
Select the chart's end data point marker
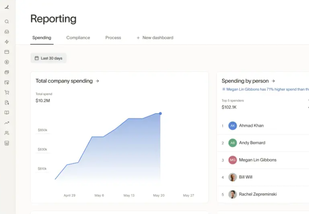160,114
